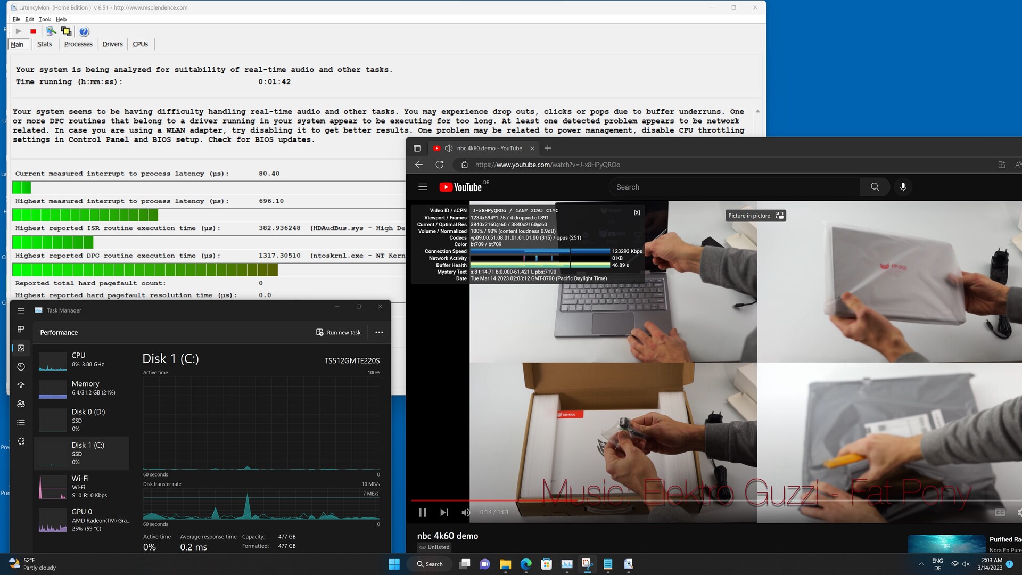1022x575 pixels.
Task: Open a new browser tab with plus
Action: tap(548, 148)
